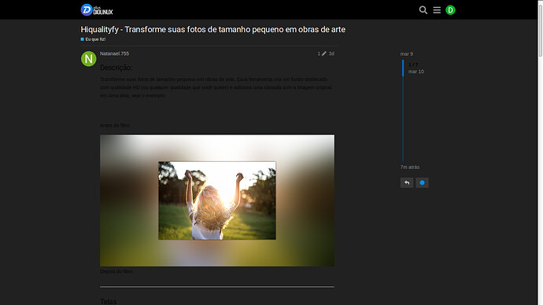The height and width of the screenshot is (305, 543).
Task: Jump to 'mar 9' timeline start date
Action: coord(407,54)
